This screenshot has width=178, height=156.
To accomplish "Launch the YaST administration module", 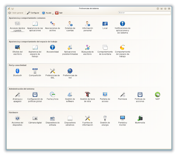I will [157, 95].
